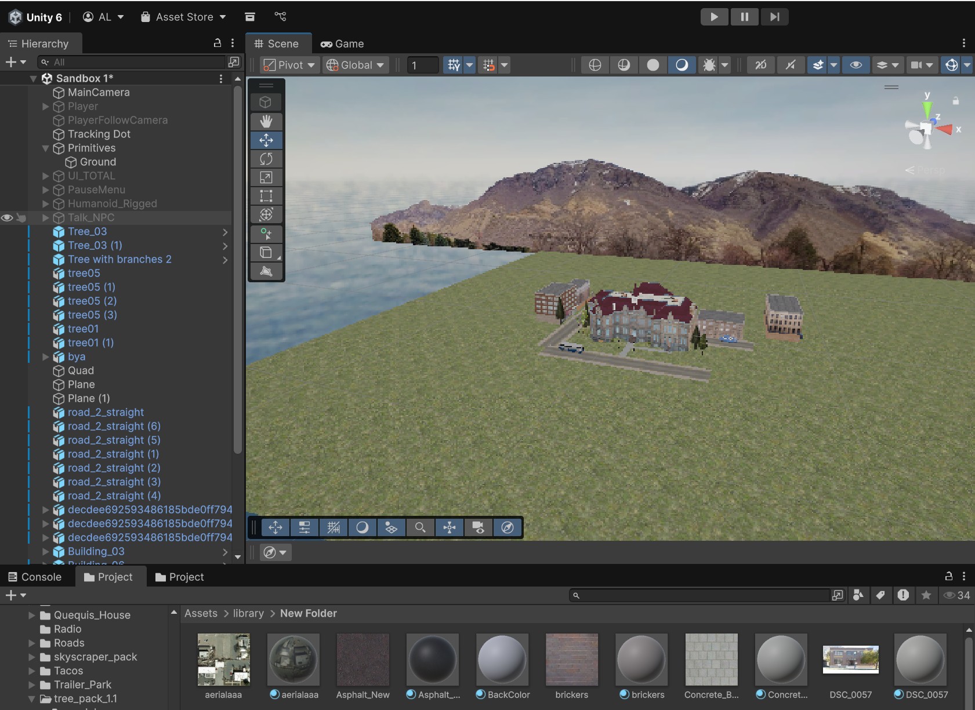Expand the Player object in Hierarchy
The image size is (975, 710).
pos(46,107)
